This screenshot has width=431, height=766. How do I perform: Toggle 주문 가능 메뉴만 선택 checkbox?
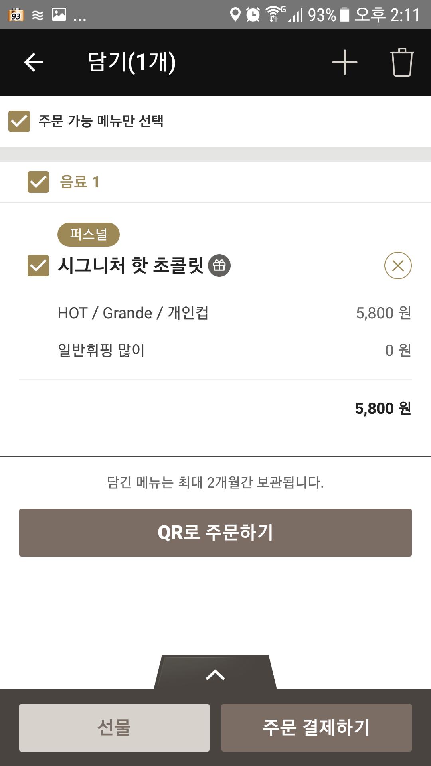click(19, 121)
